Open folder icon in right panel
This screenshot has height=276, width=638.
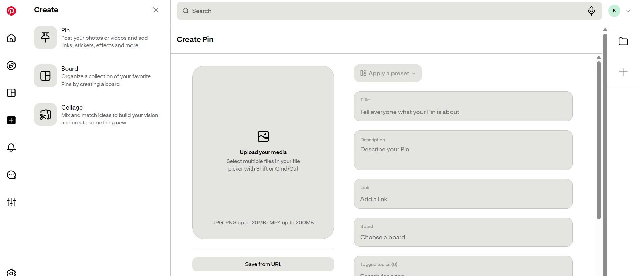(x=623, y=41)
